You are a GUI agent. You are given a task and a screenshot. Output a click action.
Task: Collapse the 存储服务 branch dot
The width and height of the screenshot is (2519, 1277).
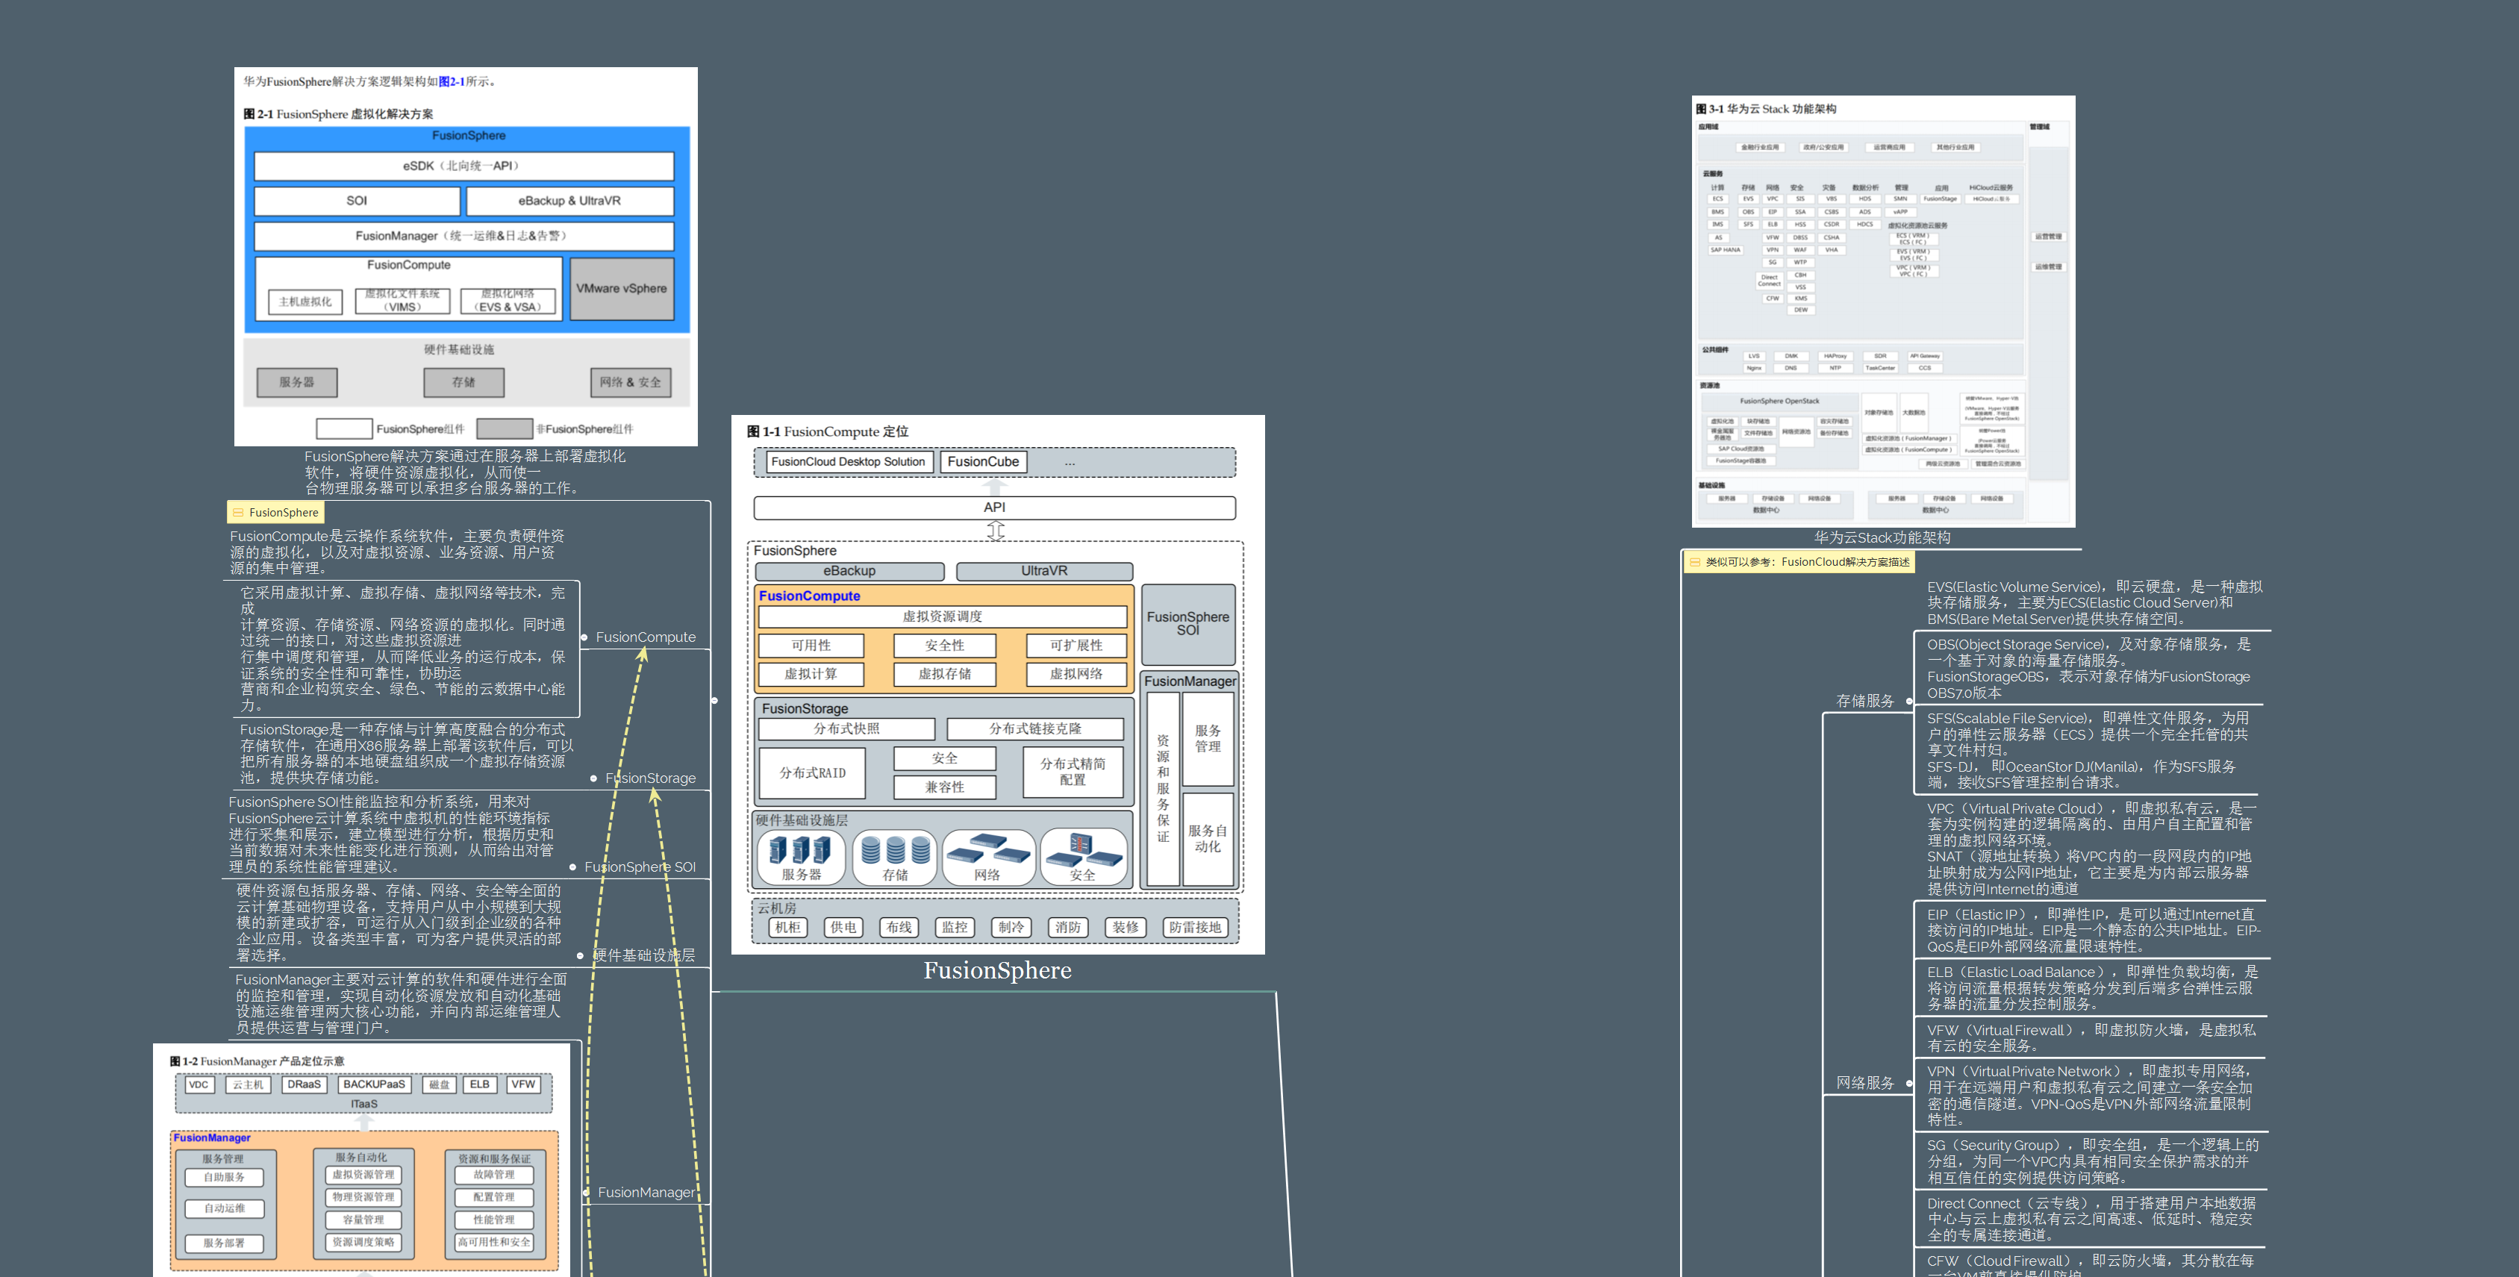[x=1908, y=701]
